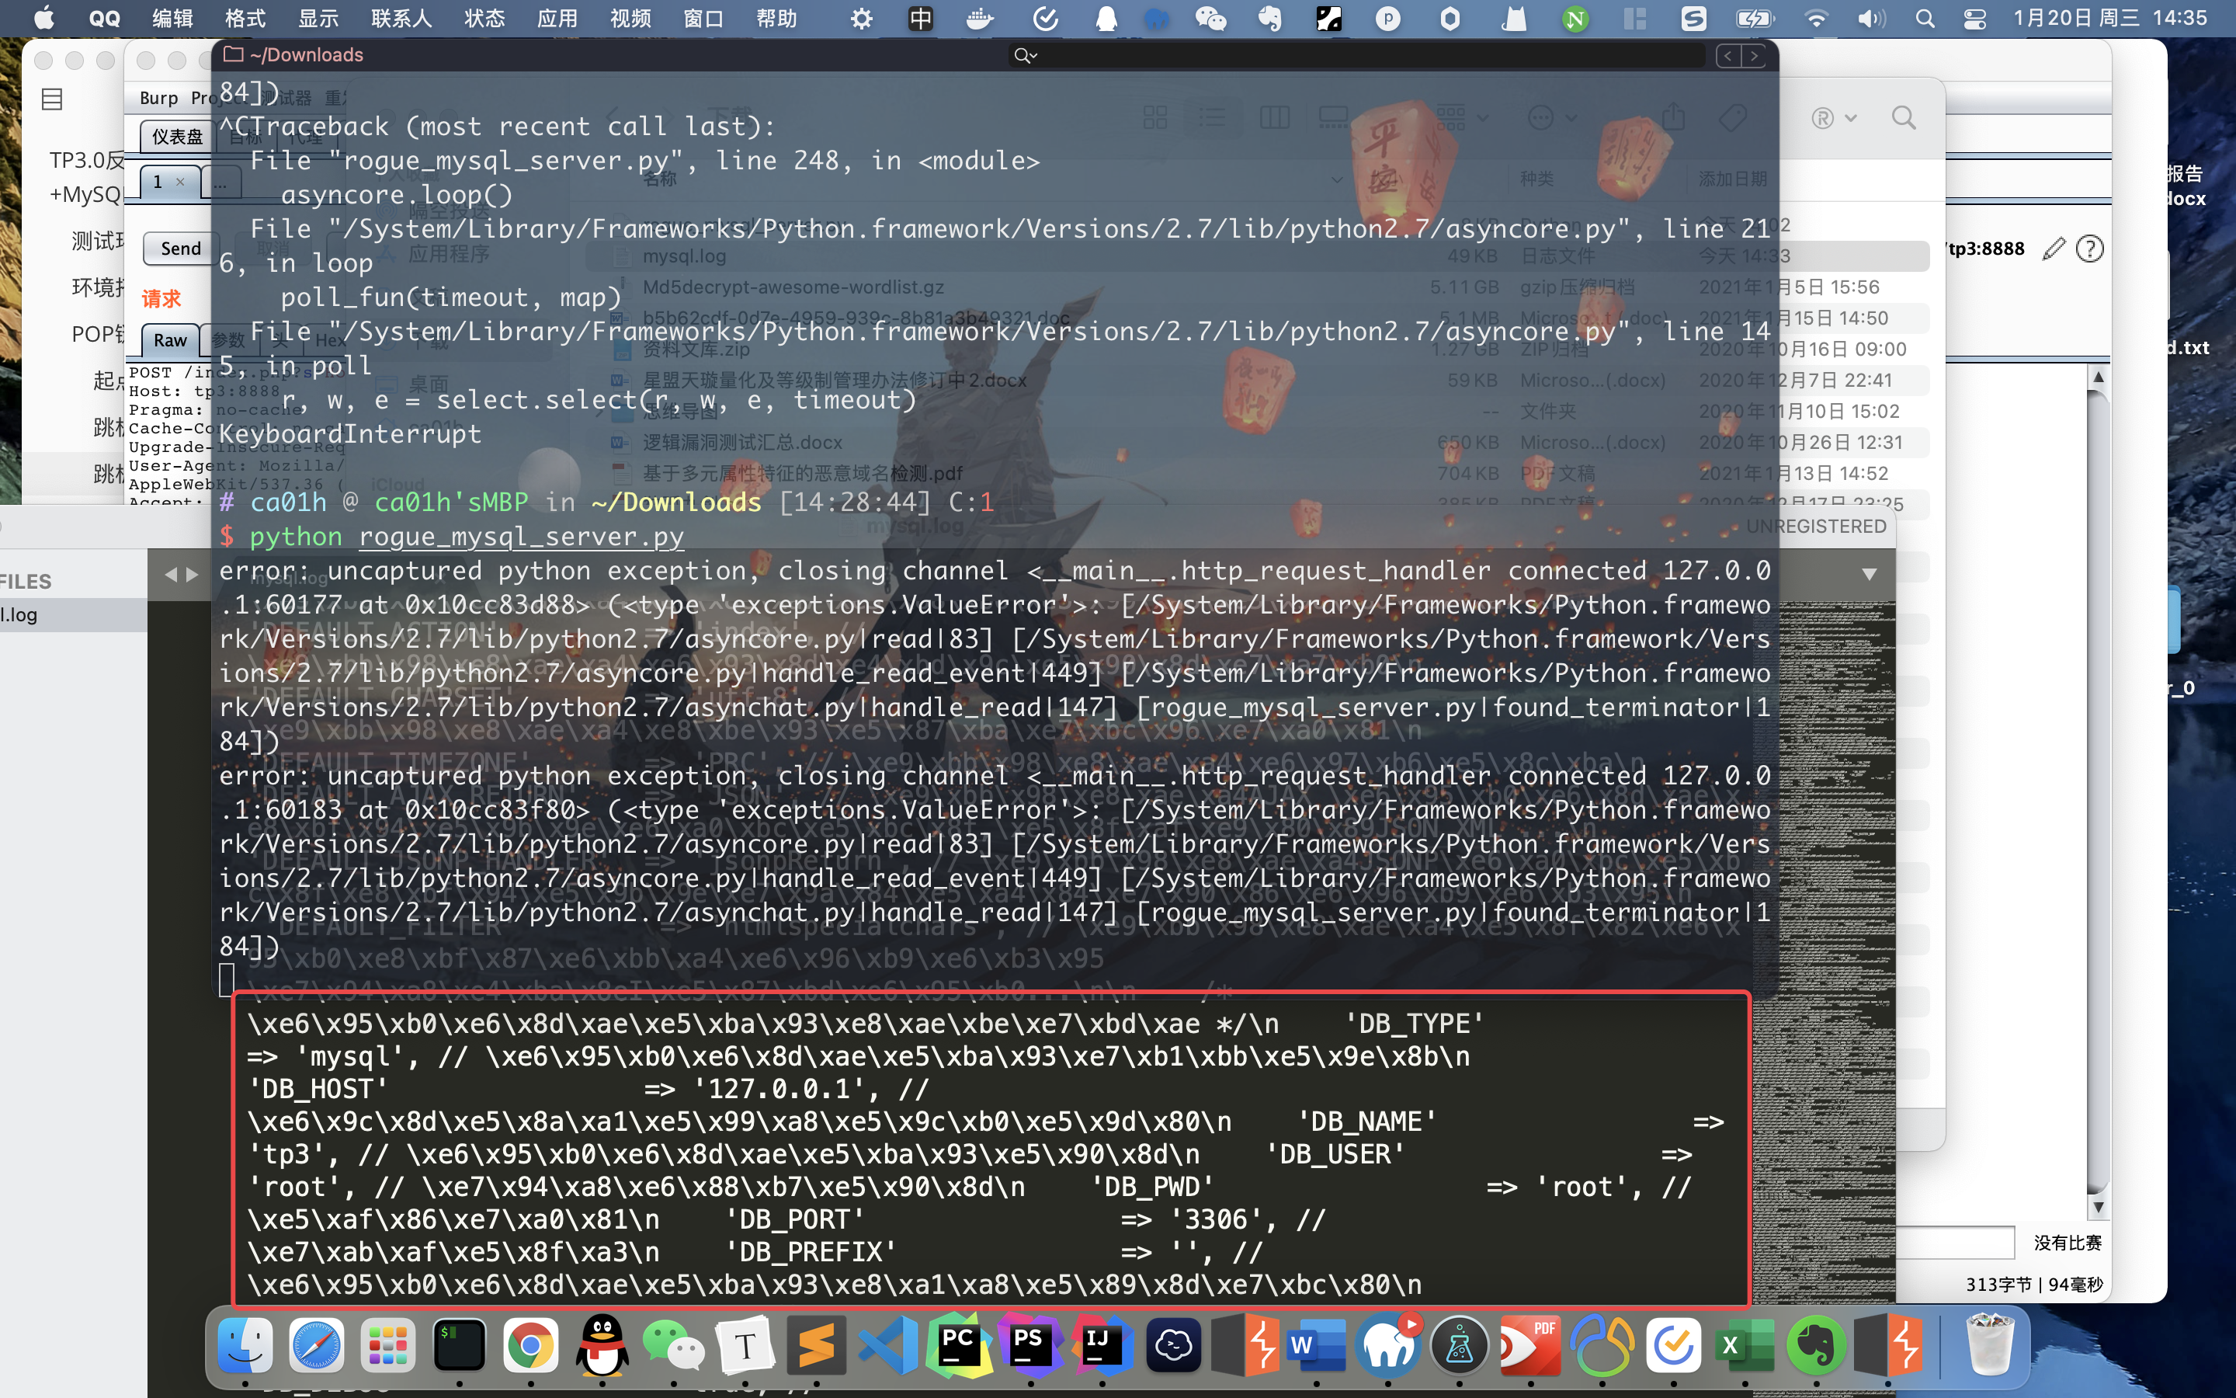The image size is (2236, 1398).
Task: Open WeChat from the Dock
Action: tap(674, 1345)
